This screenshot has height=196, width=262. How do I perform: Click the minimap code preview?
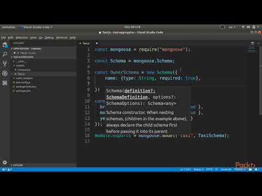tap(253, 50)
